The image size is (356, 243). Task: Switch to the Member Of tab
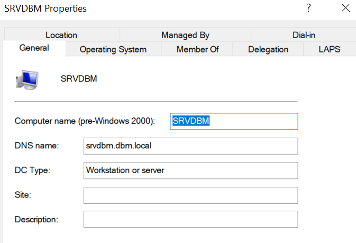(x=197, y=49)
